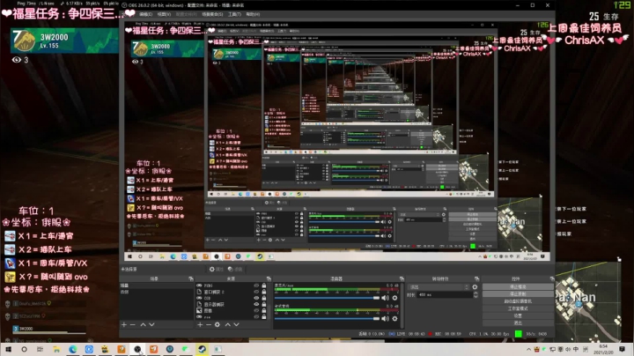Undock the Scenes panel with its float icon

[x=191, y=278]
